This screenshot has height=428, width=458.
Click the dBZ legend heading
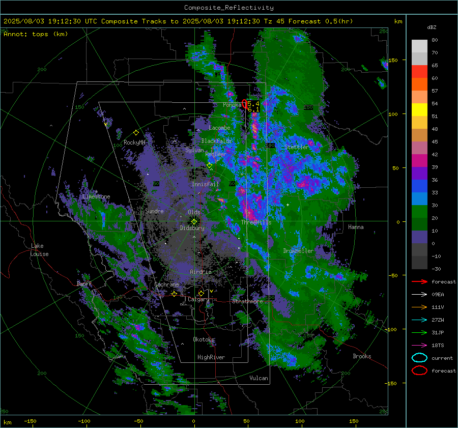coord(432,27)
